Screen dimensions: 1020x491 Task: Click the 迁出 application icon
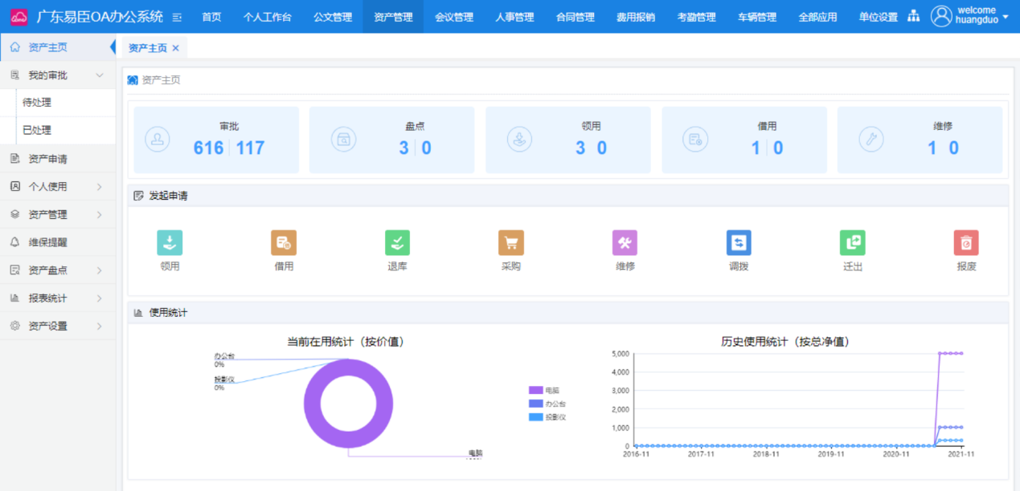(x=852, y=243)
